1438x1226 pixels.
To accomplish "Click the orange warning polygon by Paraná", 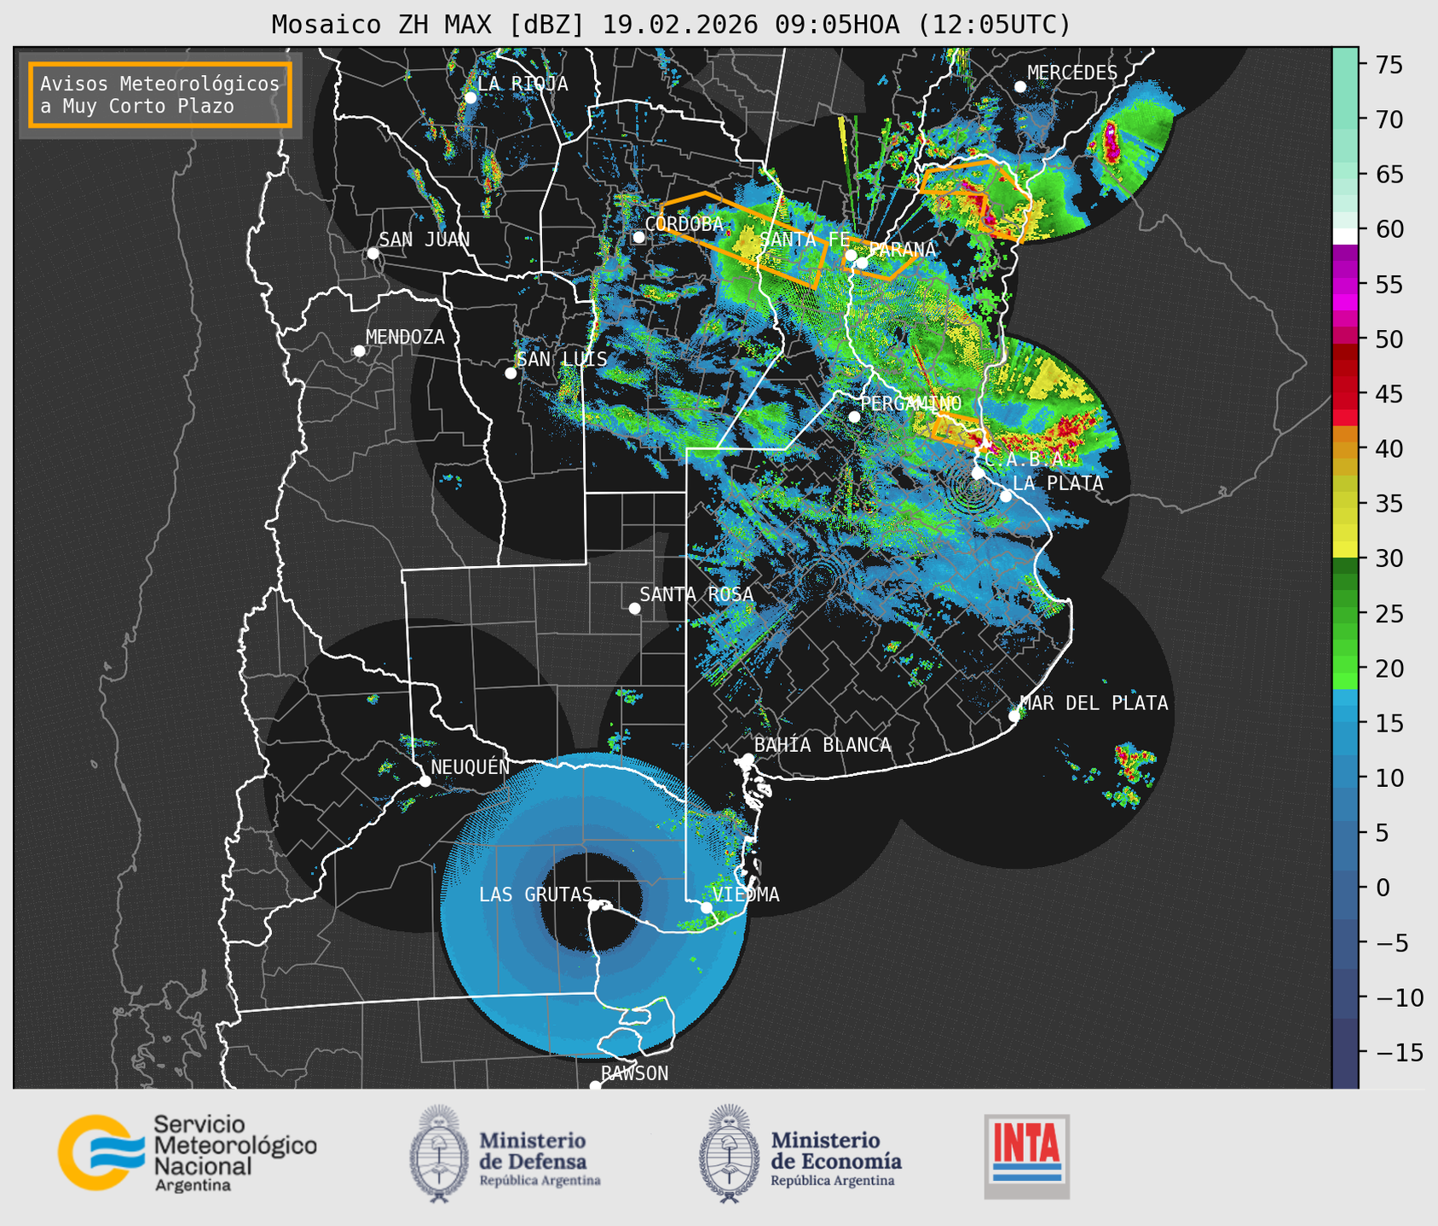I will [x=878, y=259].
